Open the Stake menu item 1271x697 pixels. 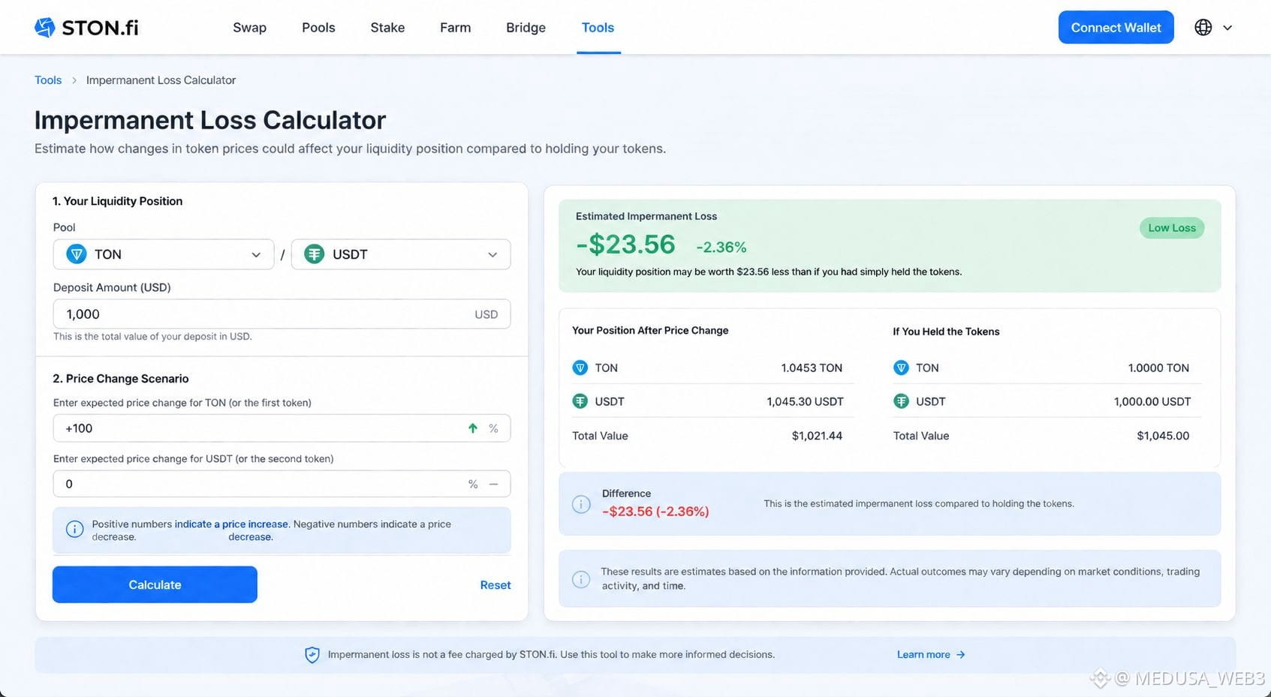(387, 28)
